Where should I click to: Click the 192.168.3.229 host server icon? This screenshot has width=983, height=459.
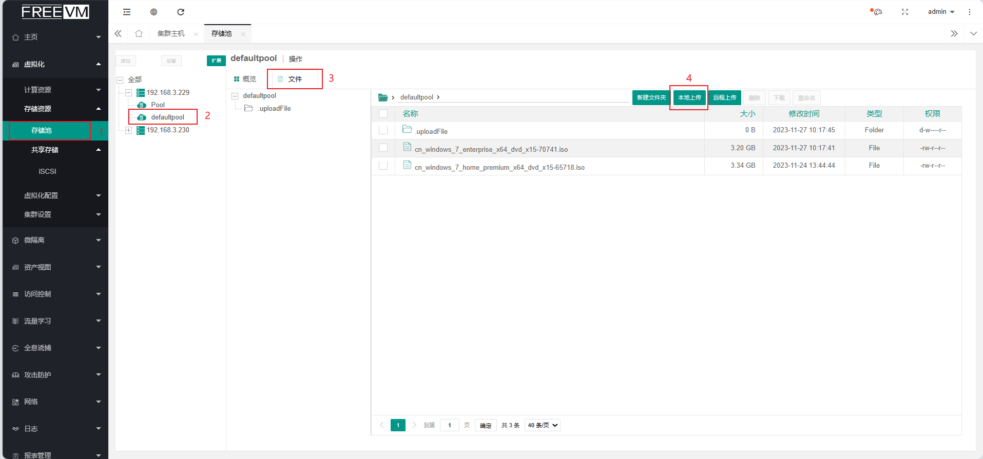pyautogui.click(x=141, y=93)
